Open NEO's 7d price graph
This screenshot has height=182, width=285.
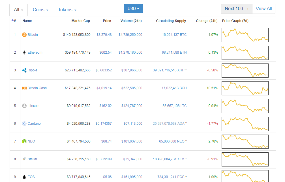coord(245,142)
